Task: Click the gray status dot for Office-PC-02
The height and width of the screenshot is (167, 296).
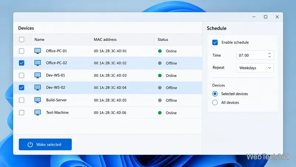Action: 160,63
